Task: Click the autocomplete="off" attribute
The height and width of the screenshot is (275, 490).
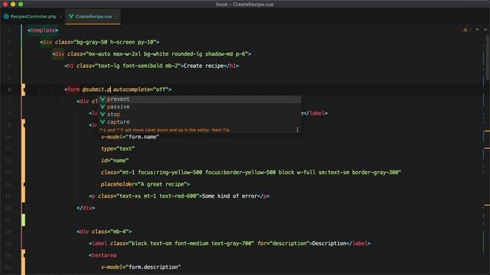Action: (x=141, y=89)
